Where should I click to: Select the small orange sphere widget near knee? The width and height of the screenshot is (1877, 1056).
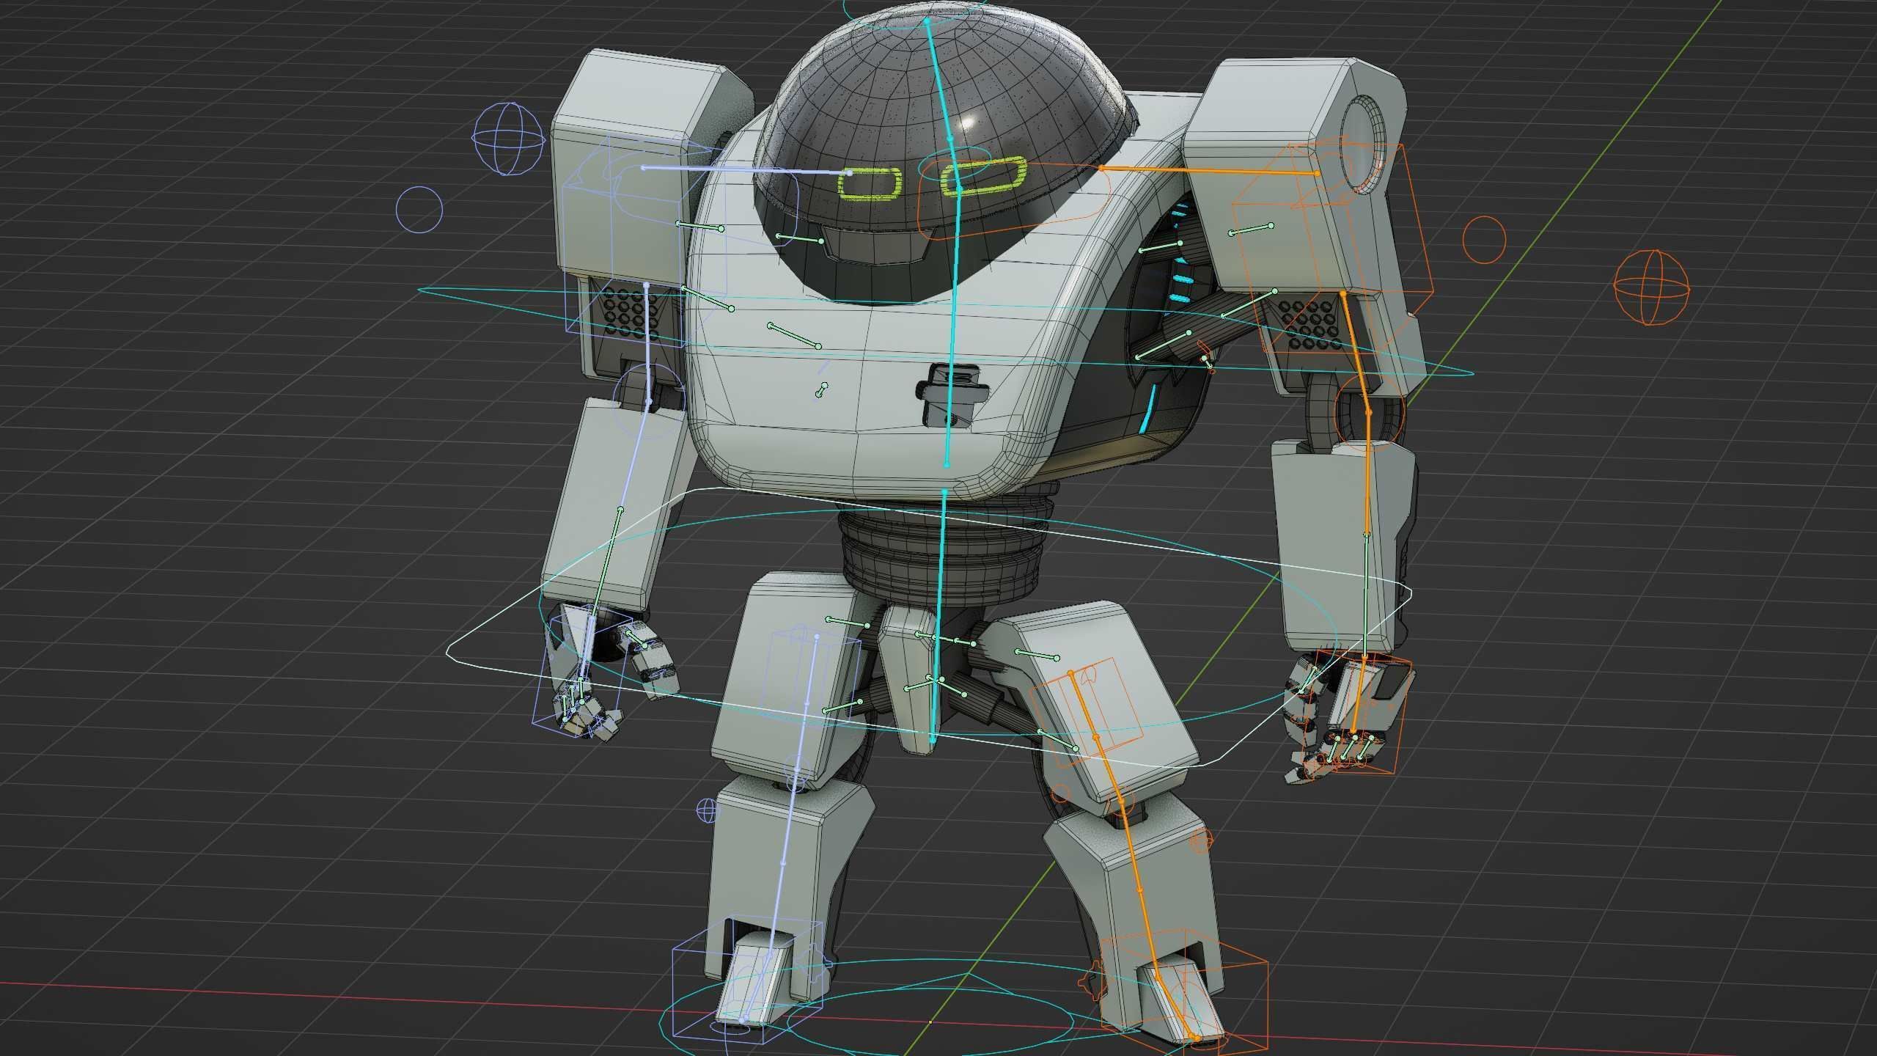pyautogui.click(x=1200, y=841)
